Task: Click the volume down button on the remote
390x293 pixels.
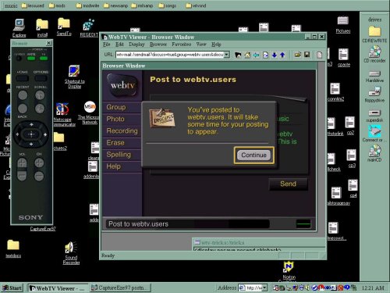Action: point(22,176)
